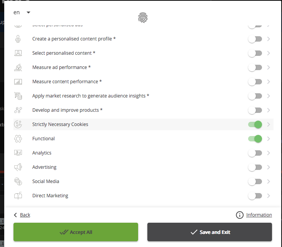Enable the Analytics toggle

click(x=255, y=153)
